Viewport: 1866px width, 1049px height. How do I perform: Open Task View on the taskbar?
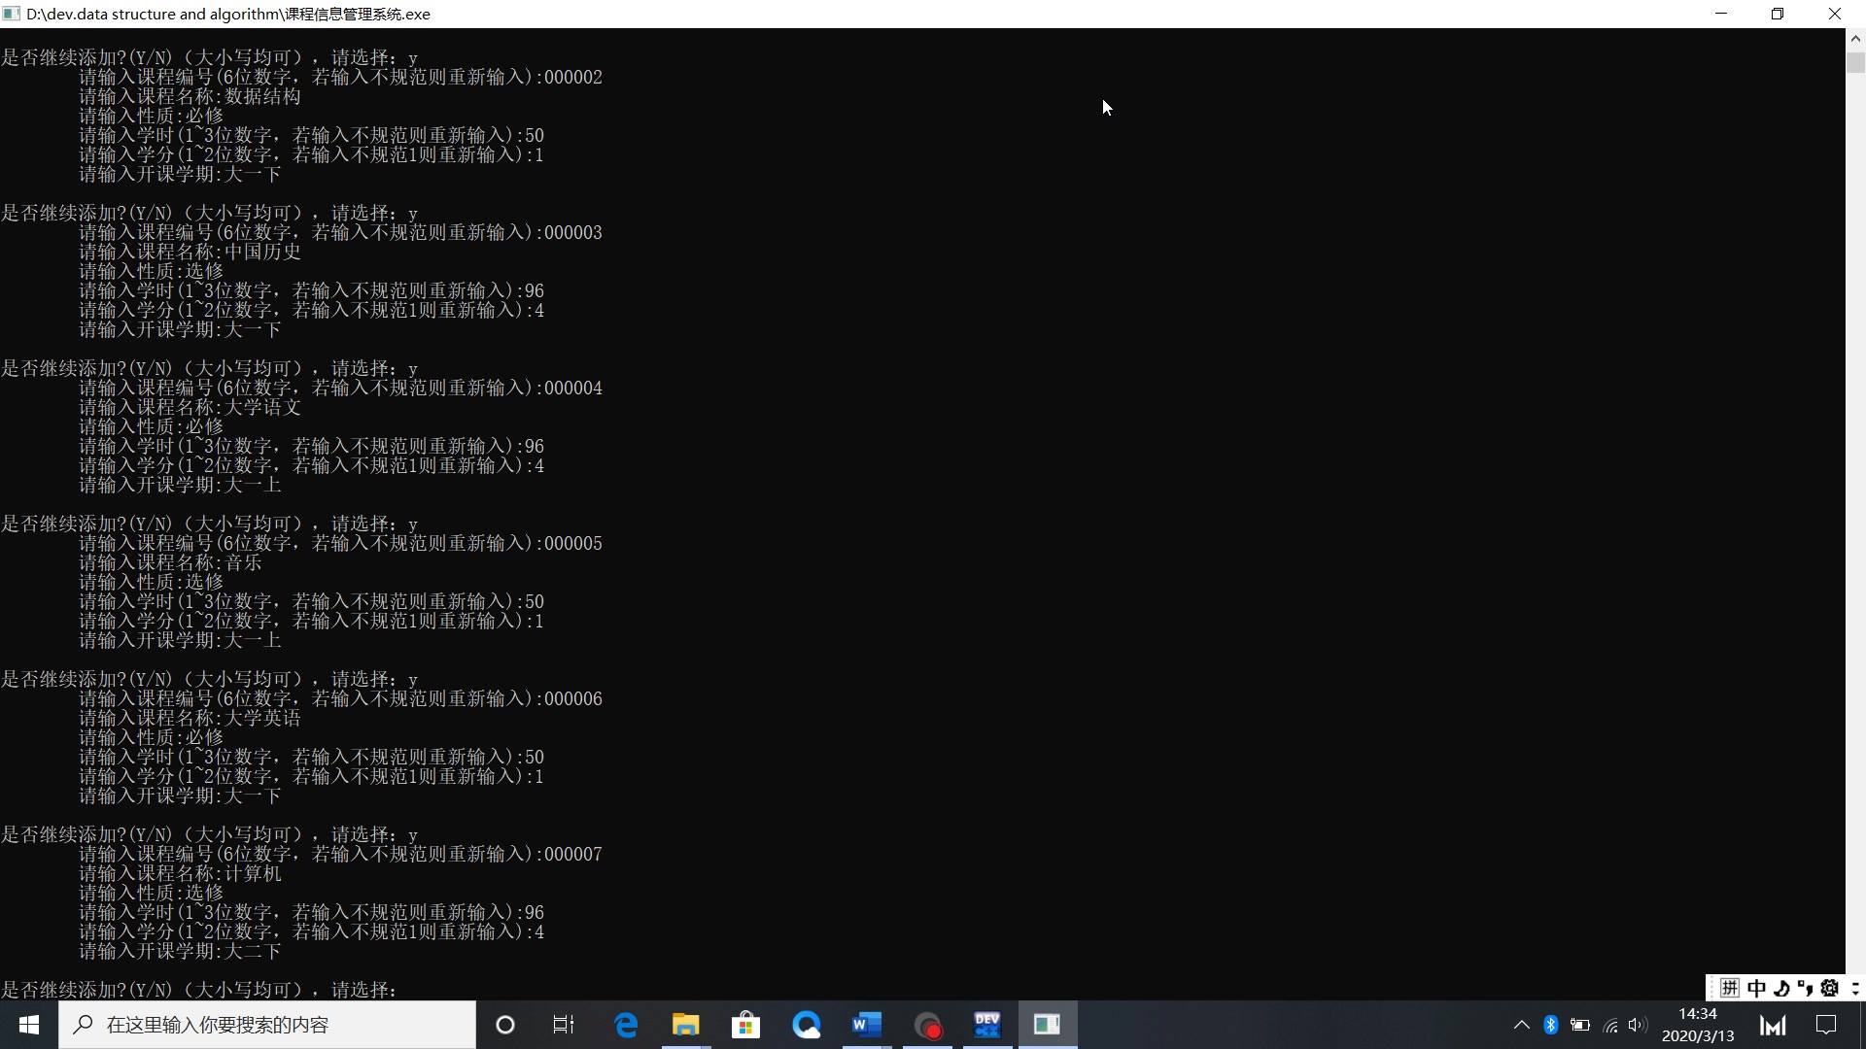[x=564, y=1025]
